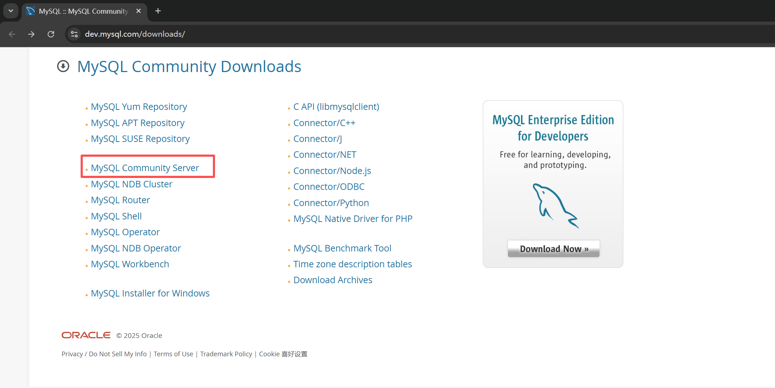Open Connector/C++ link
This screenshot has width=775, height=388.
point(324,123)
